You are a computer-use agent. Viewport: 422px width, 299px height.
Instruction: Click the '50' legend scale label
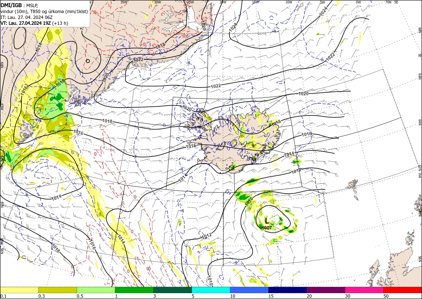[386, 296]
